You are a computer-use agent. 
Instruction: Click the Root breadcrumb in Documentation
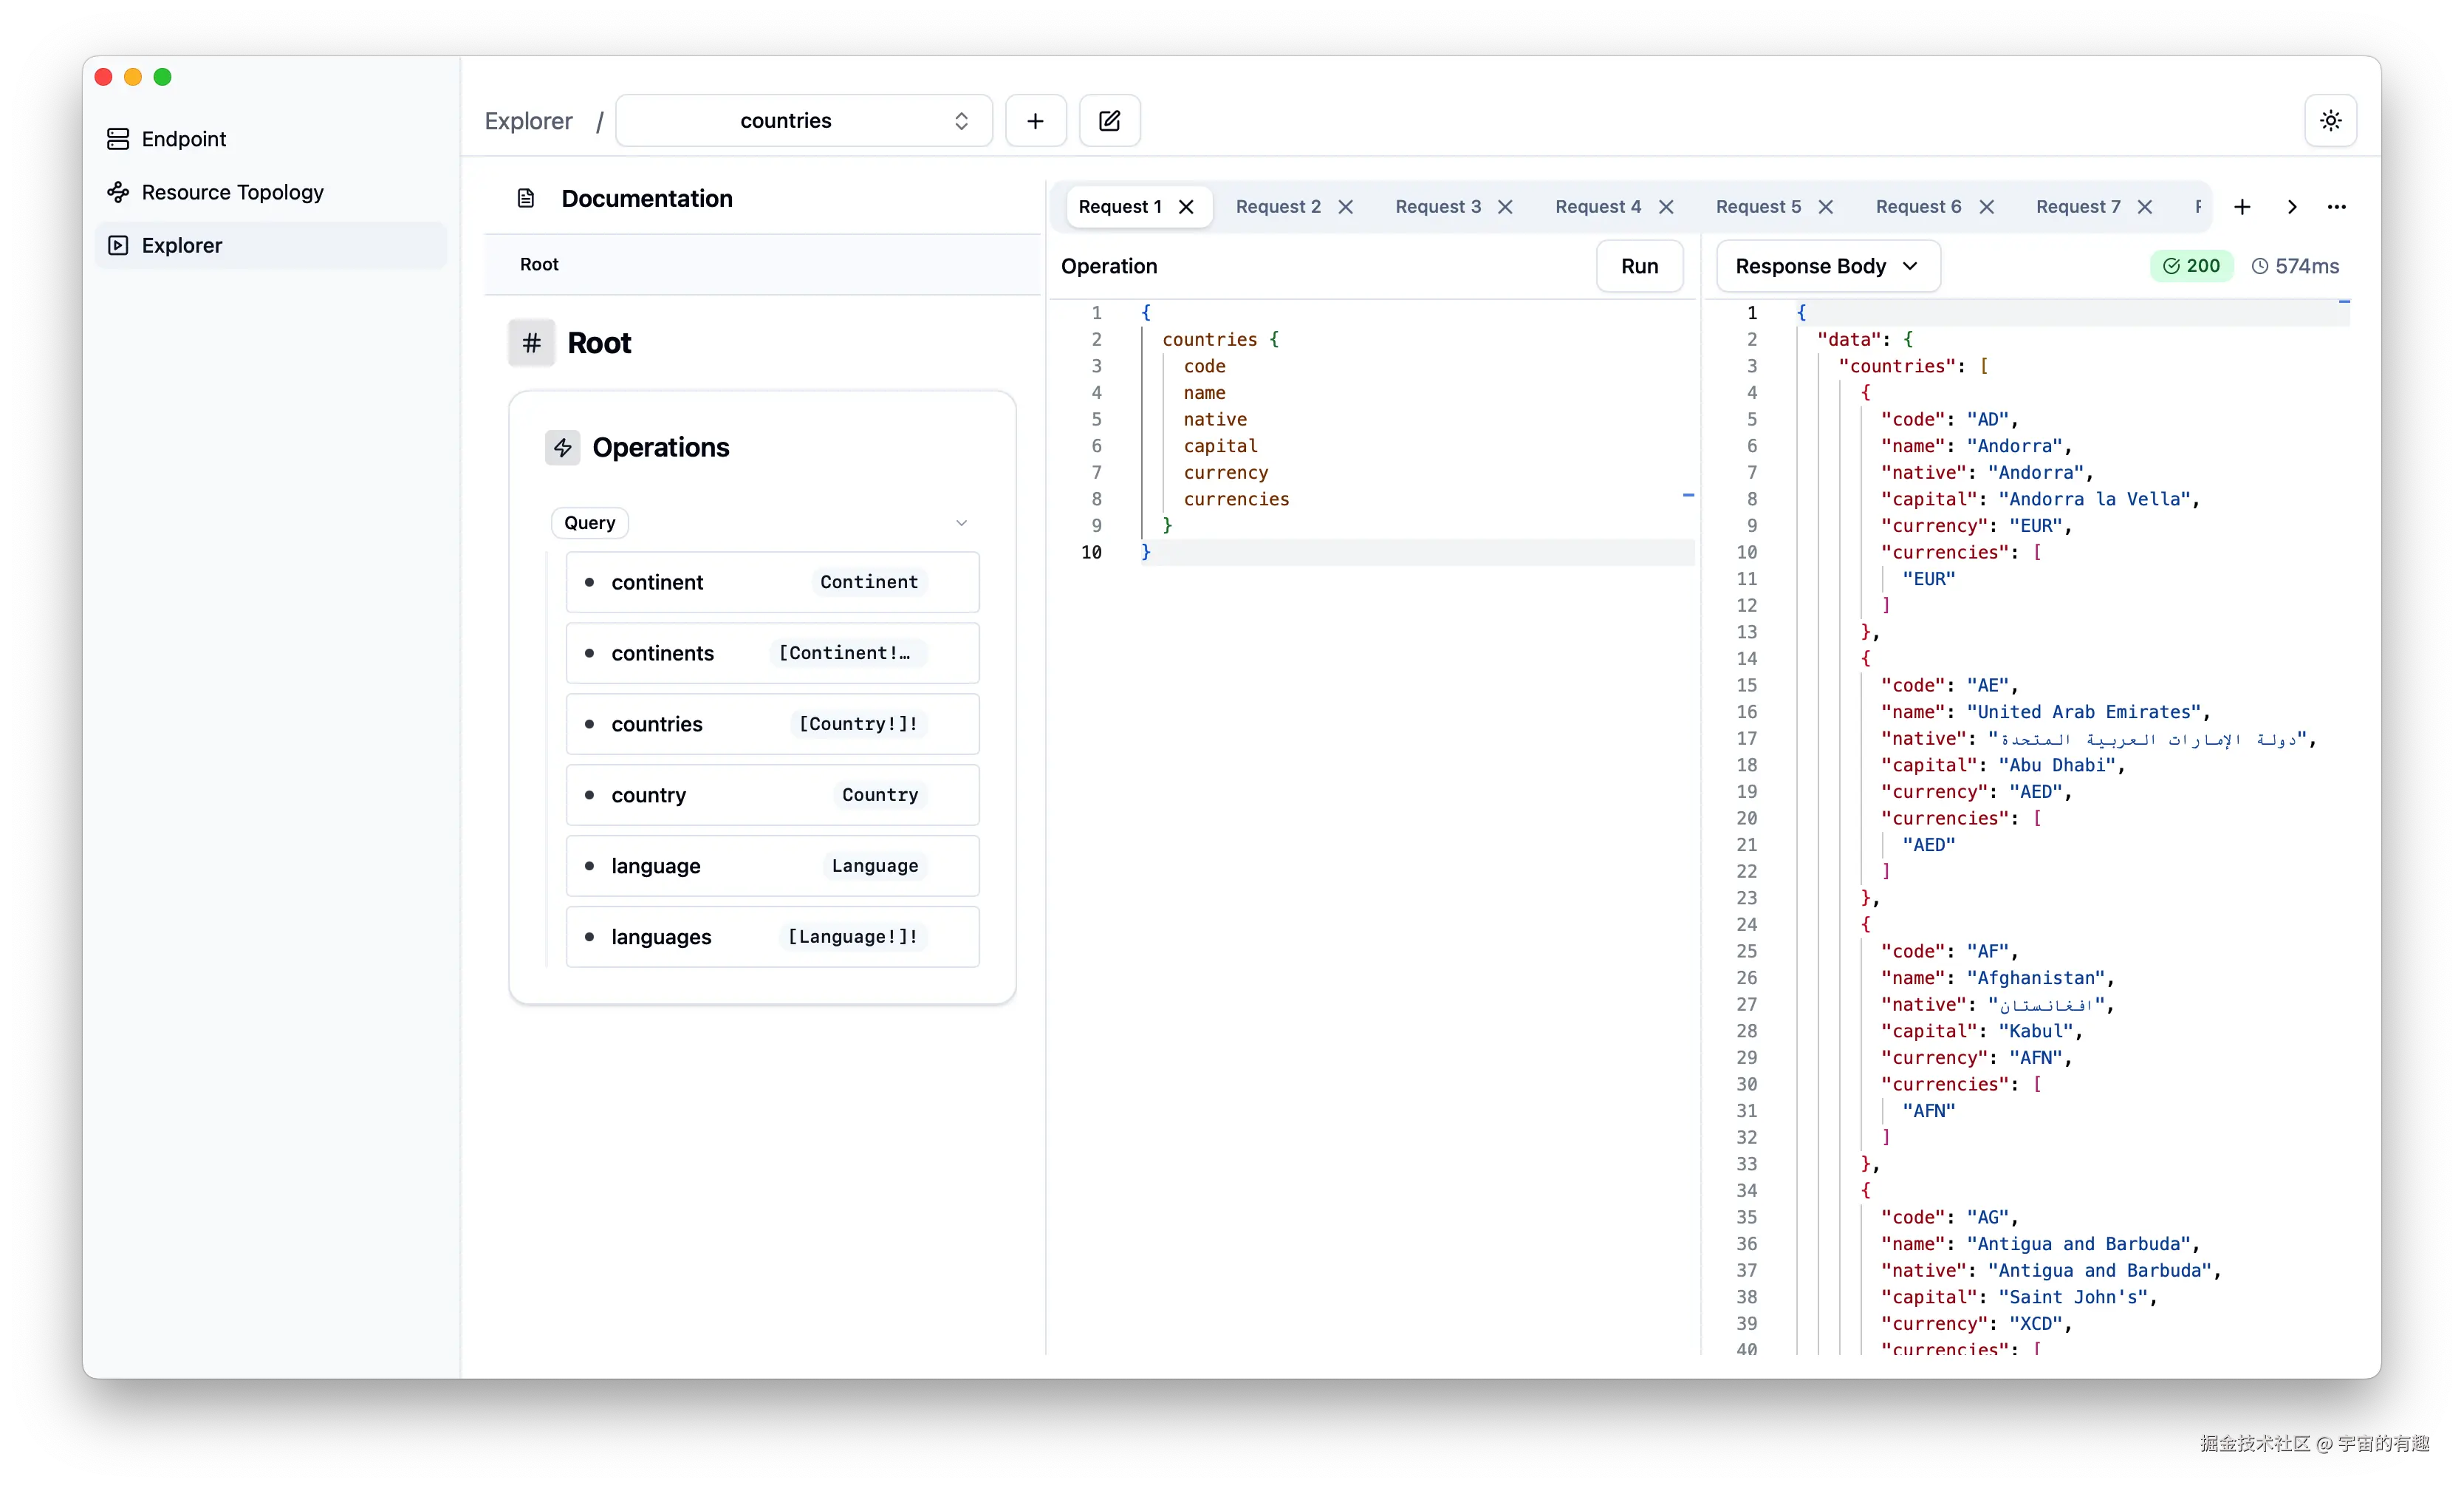pyautogui.click(x=539, y=264)
